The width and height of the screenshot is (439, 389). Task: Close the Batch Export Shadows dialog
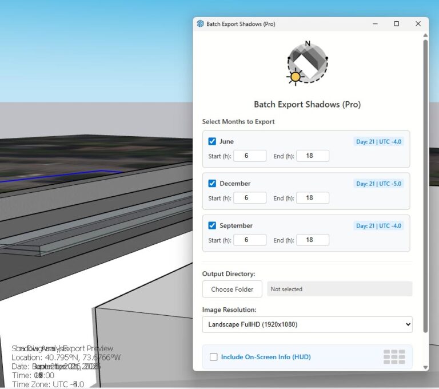coord(418,24)
